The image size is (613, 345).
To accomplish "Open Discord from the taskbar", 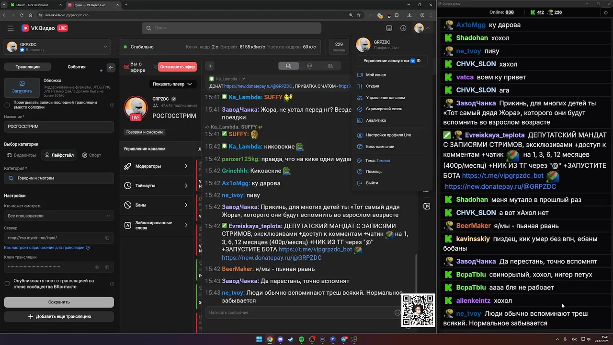I will pos(280,339).
